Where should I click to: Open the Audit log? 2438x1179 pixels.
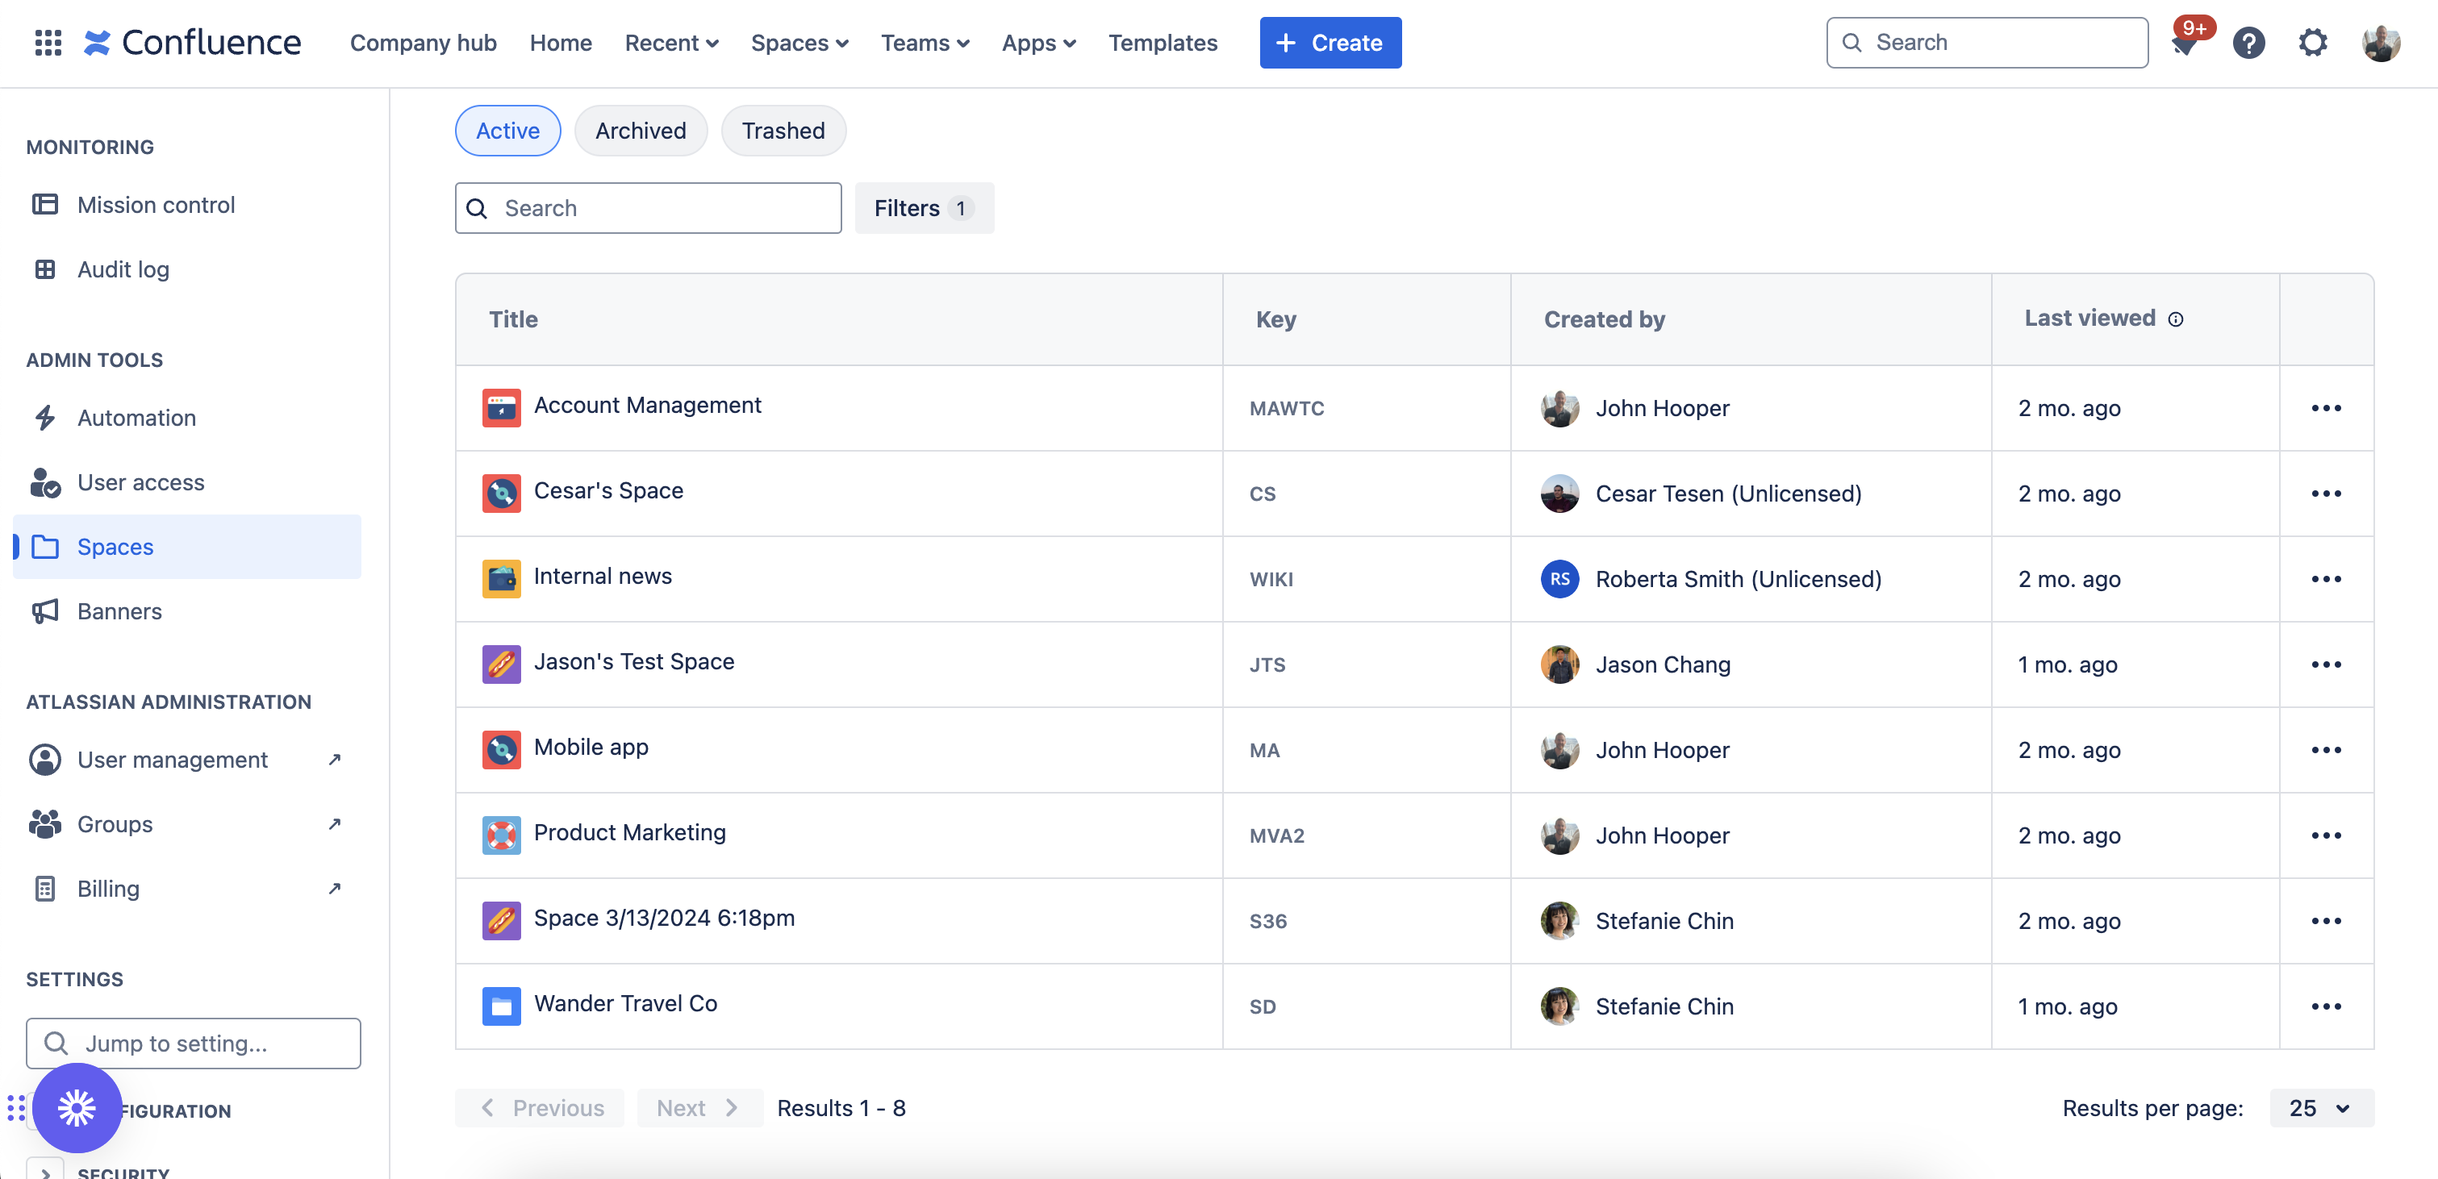point(123,269)
